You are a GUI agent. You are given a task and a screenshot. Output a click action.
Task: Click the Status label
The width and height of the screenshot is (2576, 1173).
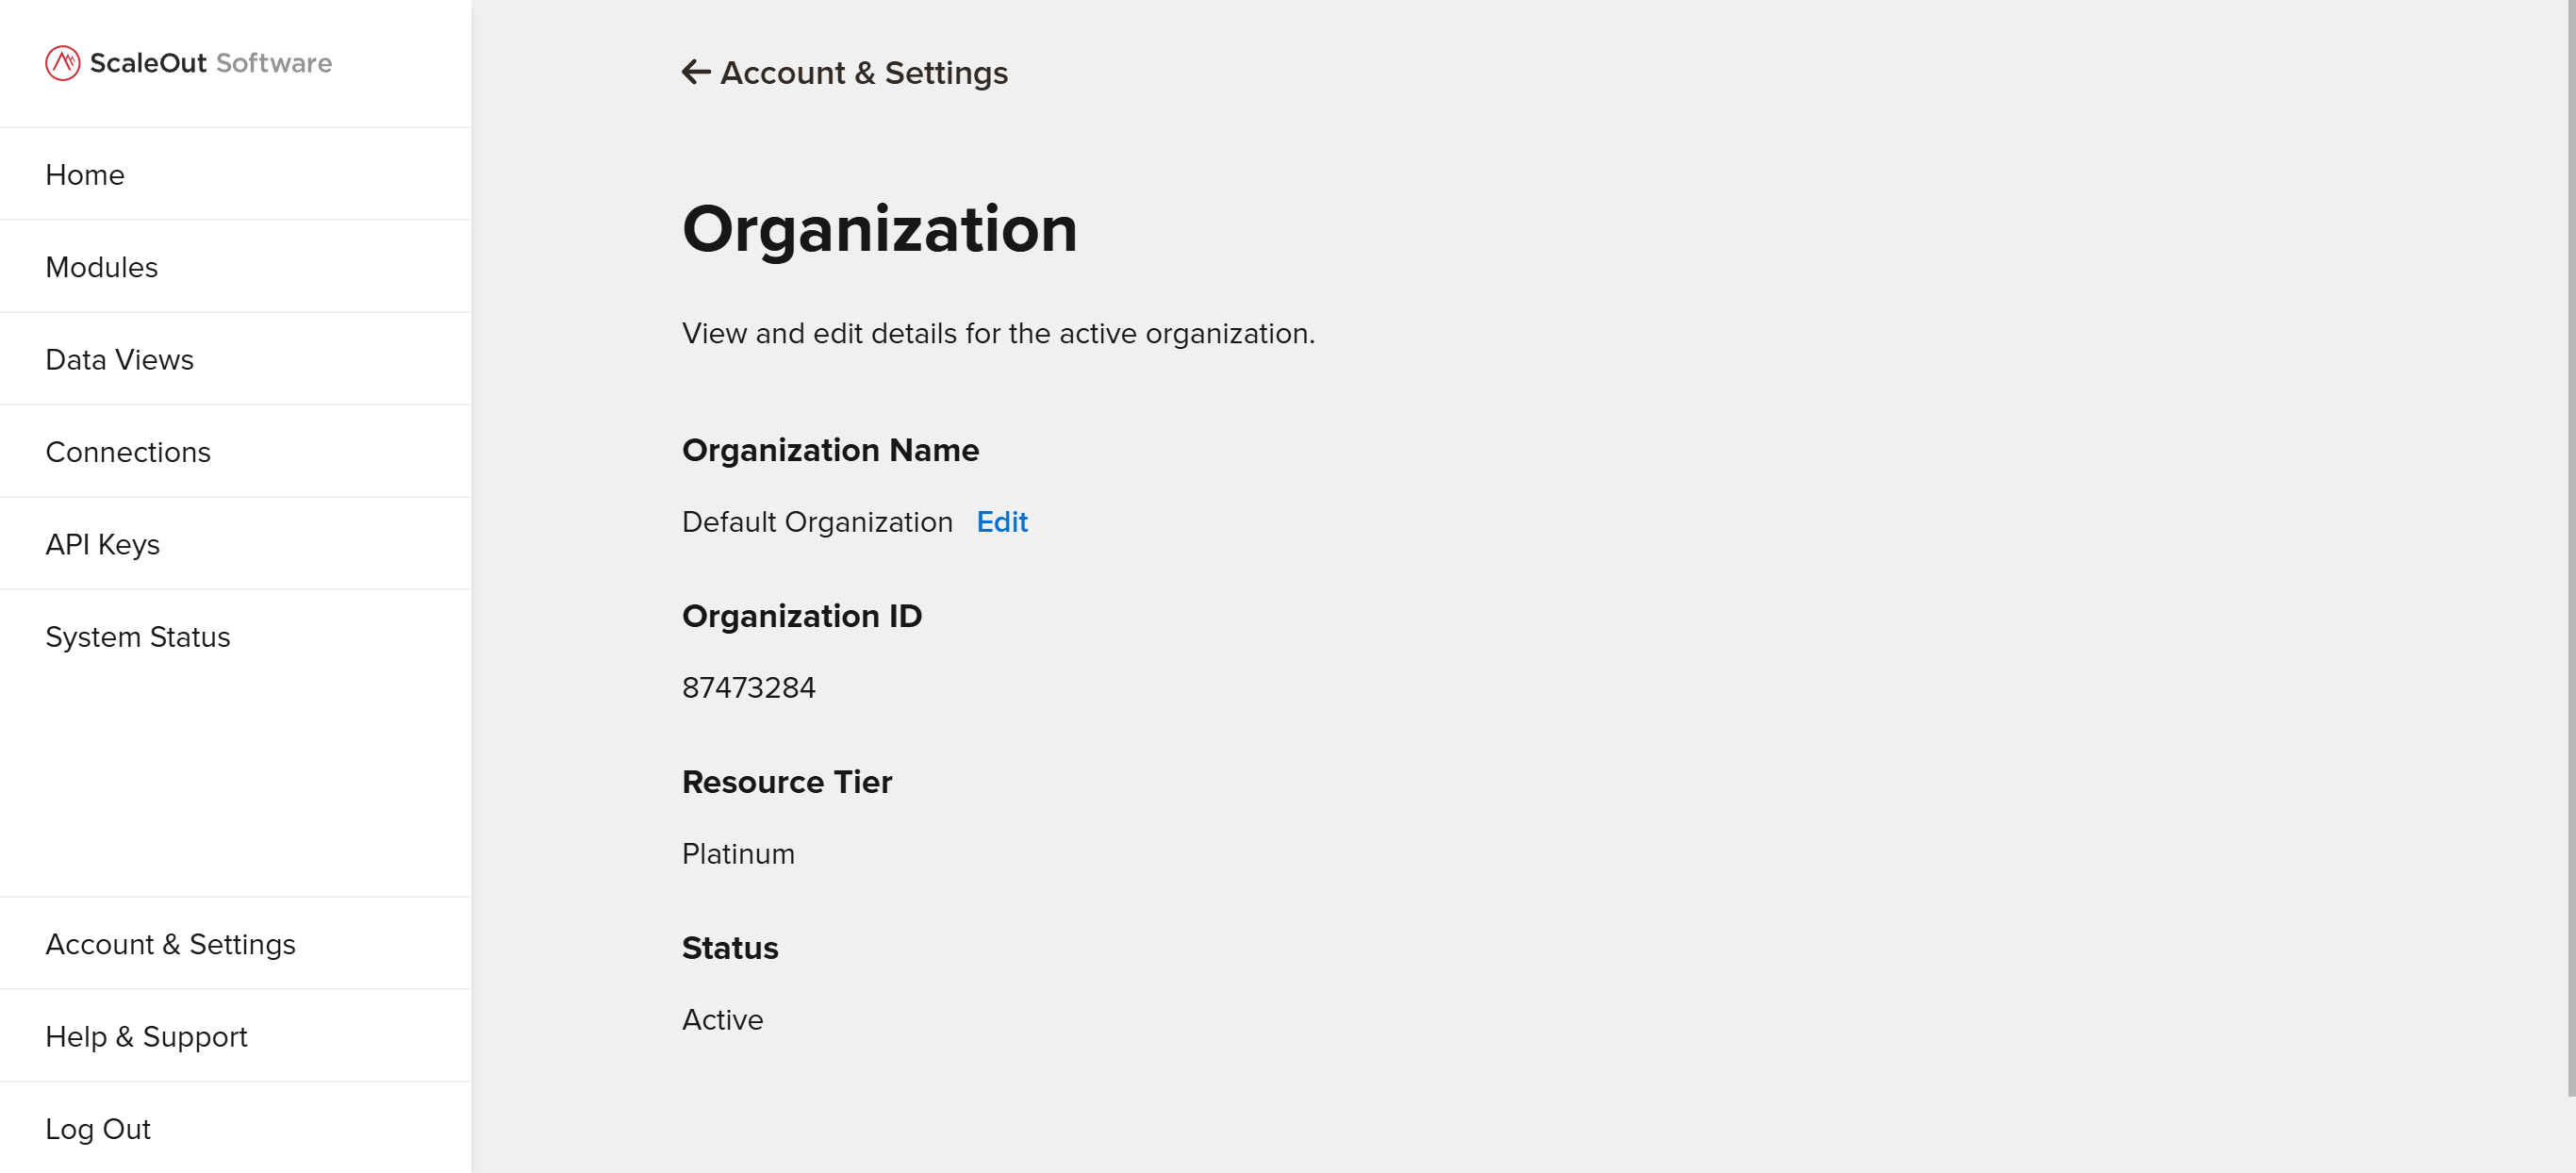730,948
